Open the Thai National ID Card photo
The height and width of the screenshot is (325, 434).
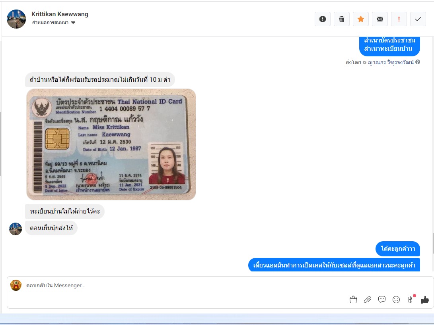[x=111, y=144]
